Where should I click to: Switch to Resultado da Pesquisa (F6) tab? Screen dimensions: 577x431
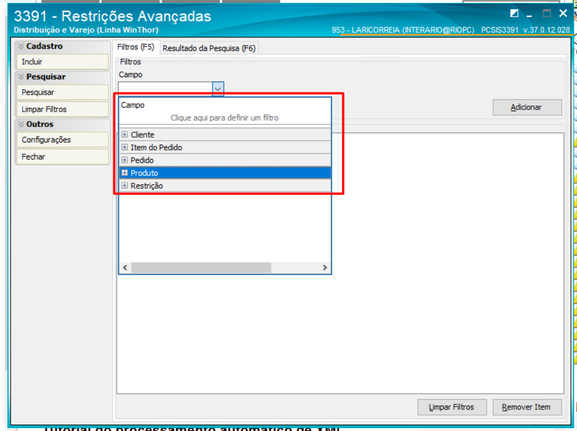click(209, 48)
